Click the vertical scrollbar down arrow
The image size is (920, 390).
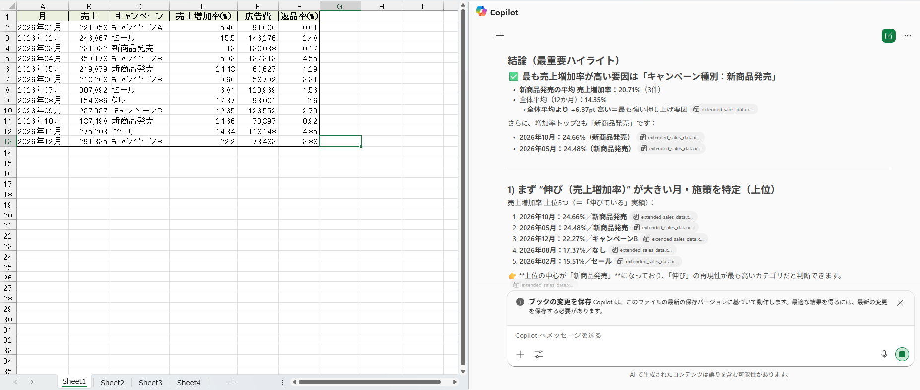tap(463, 371)
